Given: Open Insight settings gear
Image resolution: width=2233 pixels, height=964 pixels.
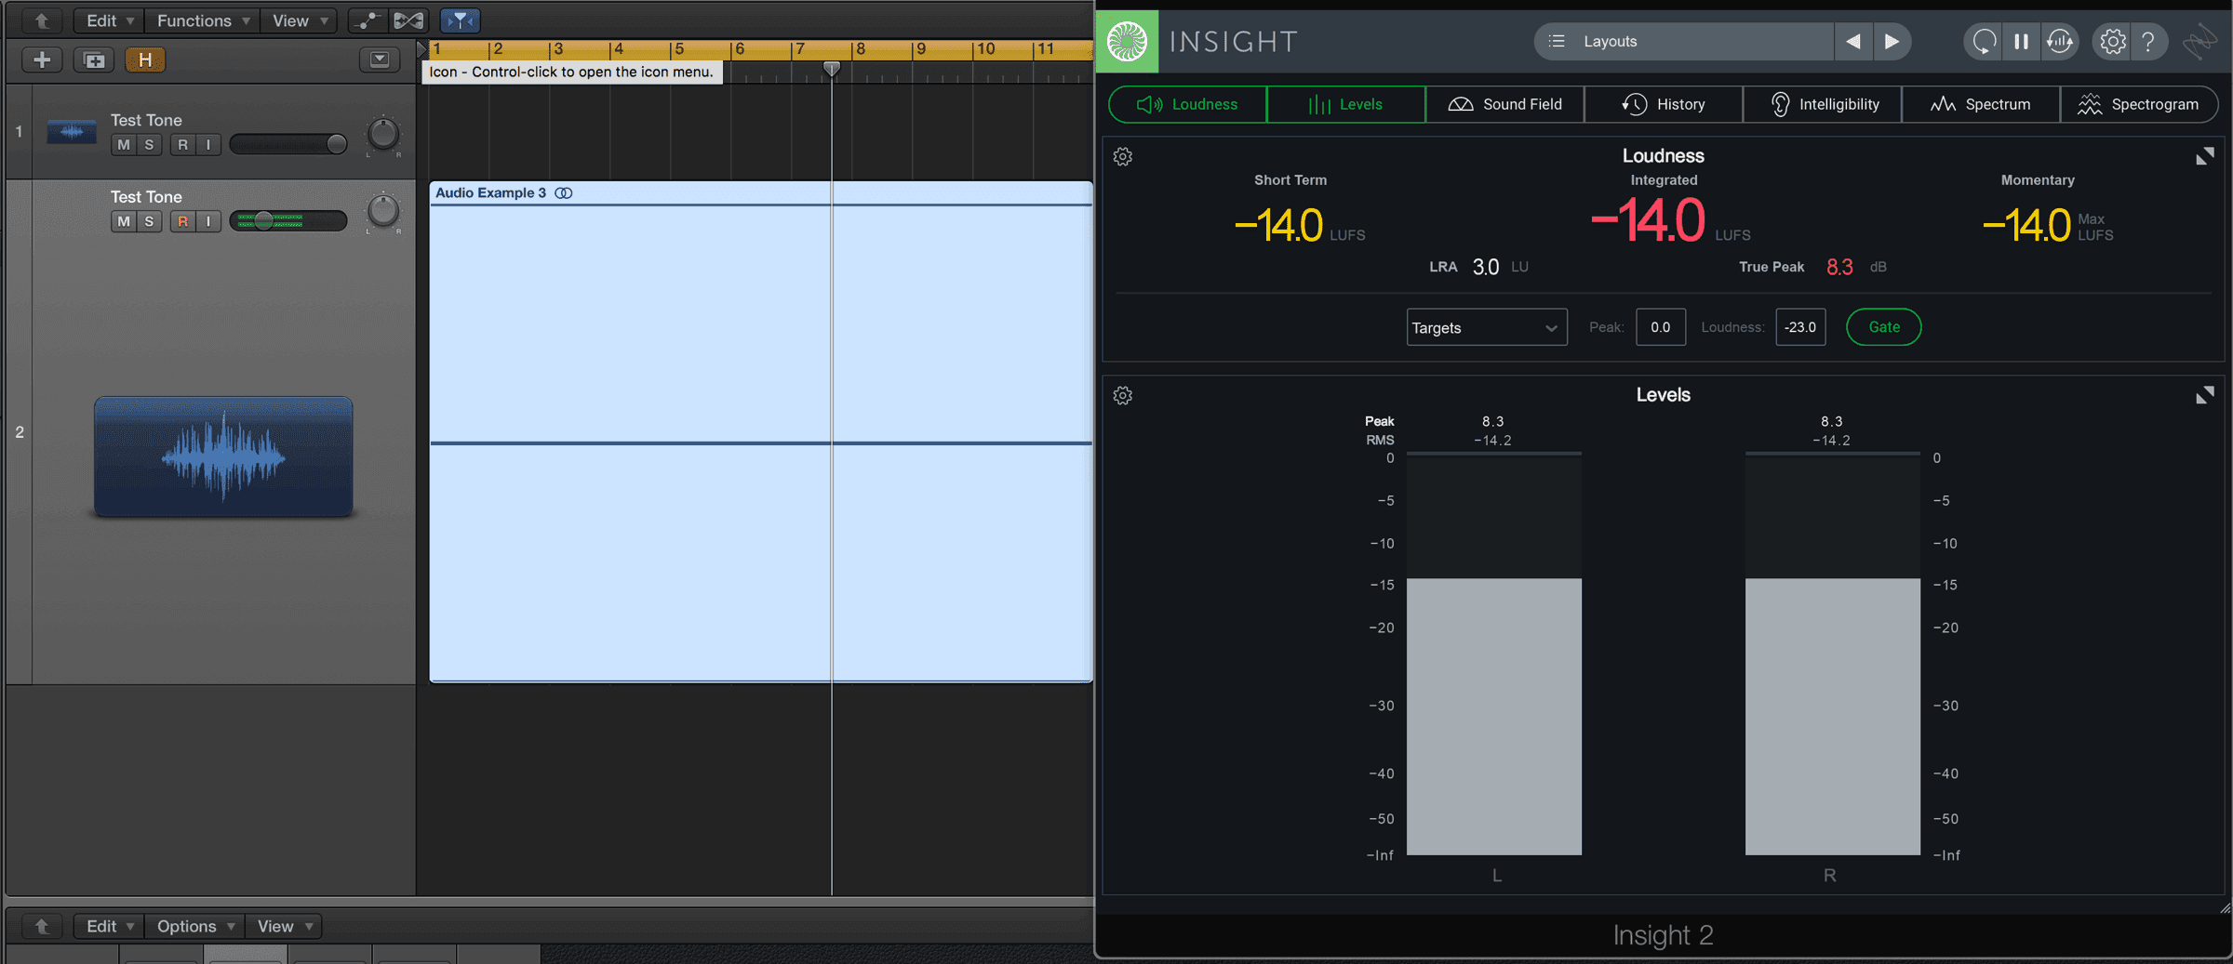Looking at the screenshot, I should pos(2113,42).
